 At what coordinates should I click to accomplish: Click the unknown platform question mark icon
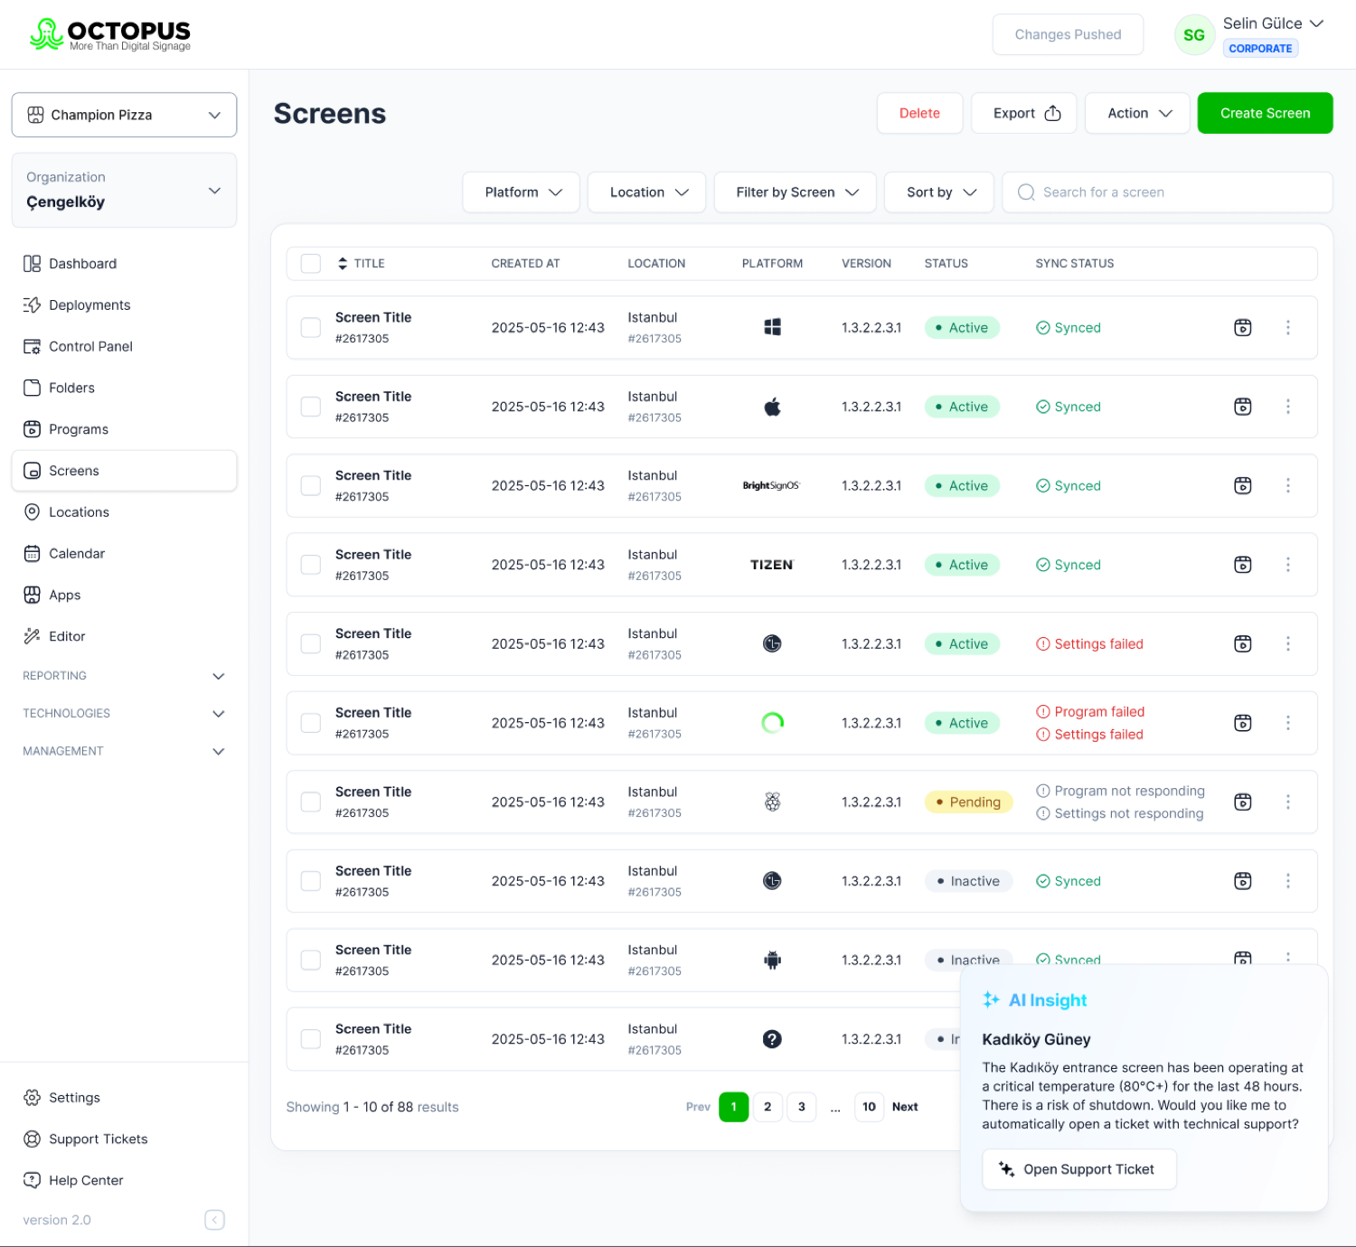tap(772, 1039)
